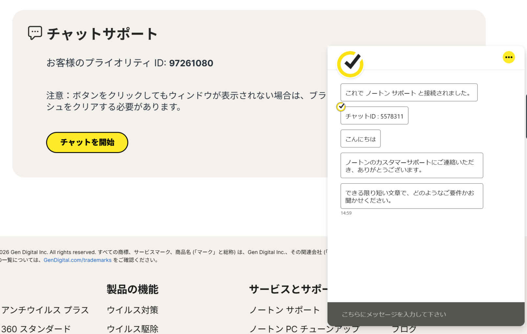This screenshot has height=334, width=527.
Task: Open the ウイルス駆除 footer link
Action: [x=132, y=329]
